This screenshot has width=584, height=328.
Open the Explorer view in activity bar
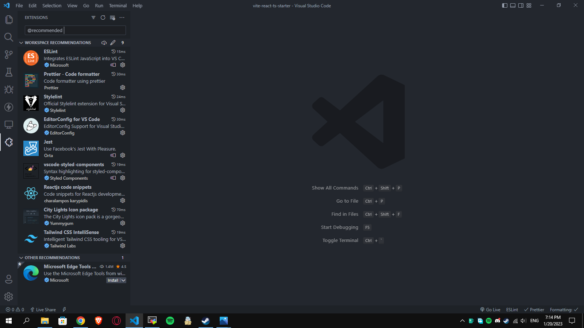click(x=9, y=20)
